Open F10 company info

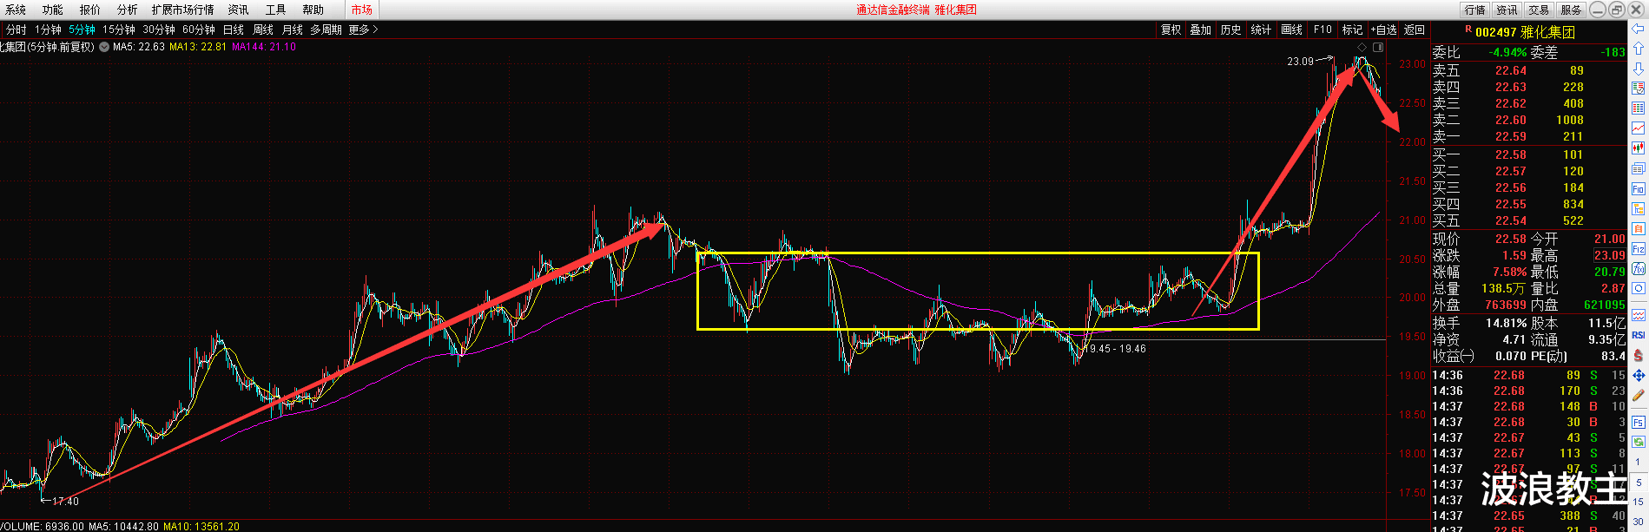(1322, 30)
